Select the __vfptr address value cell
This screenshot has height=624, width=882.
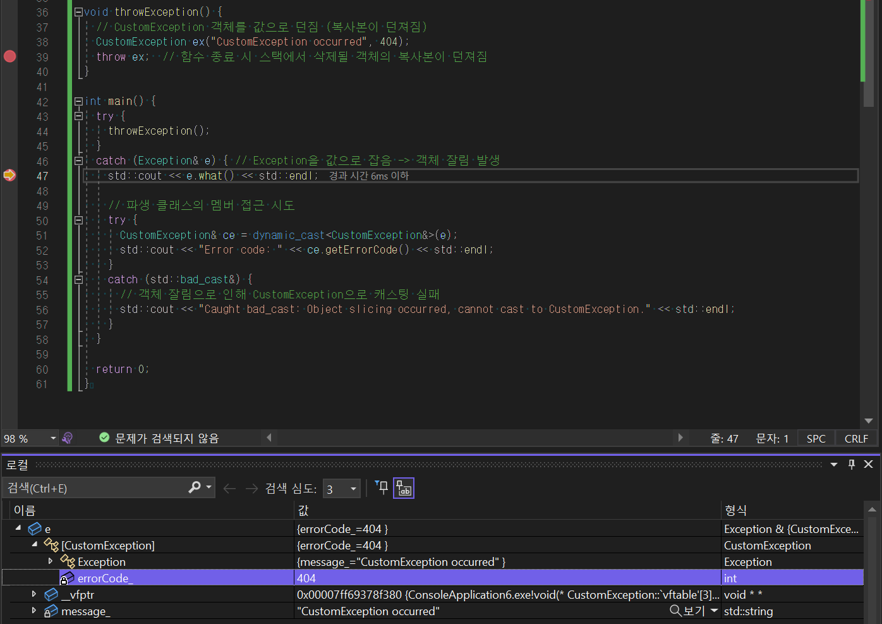click(507, 594)
